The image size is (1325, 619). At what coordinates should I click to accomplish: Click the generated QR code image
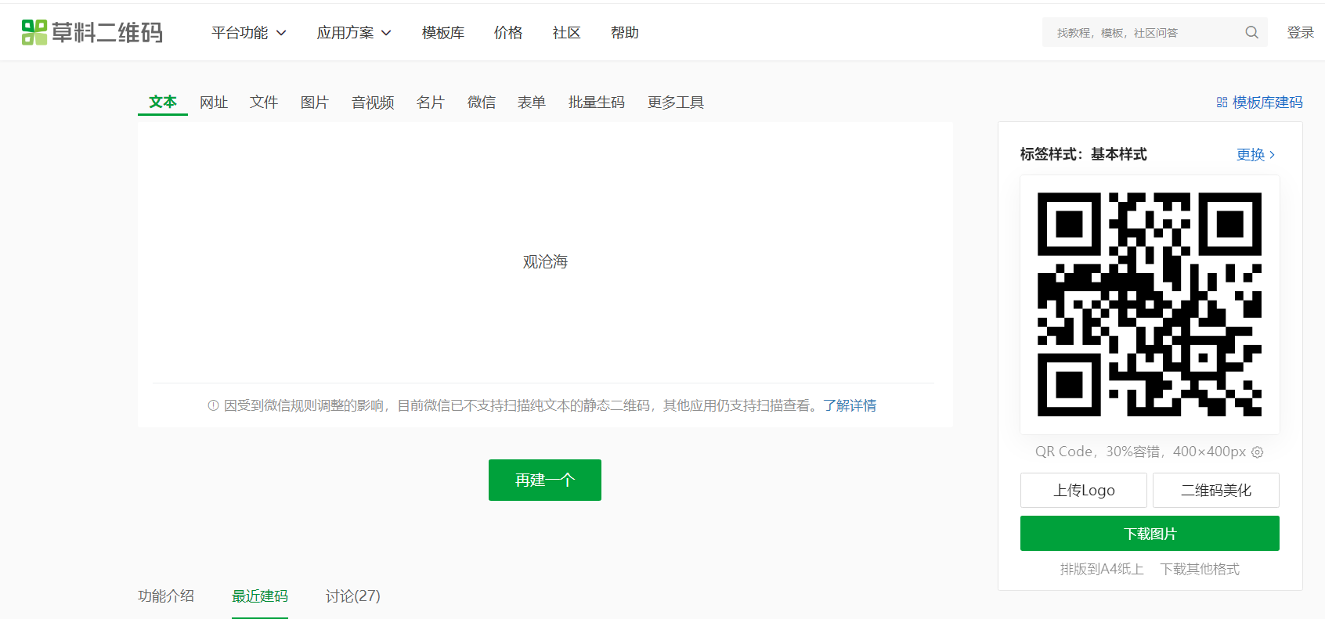coord(1149,304)
